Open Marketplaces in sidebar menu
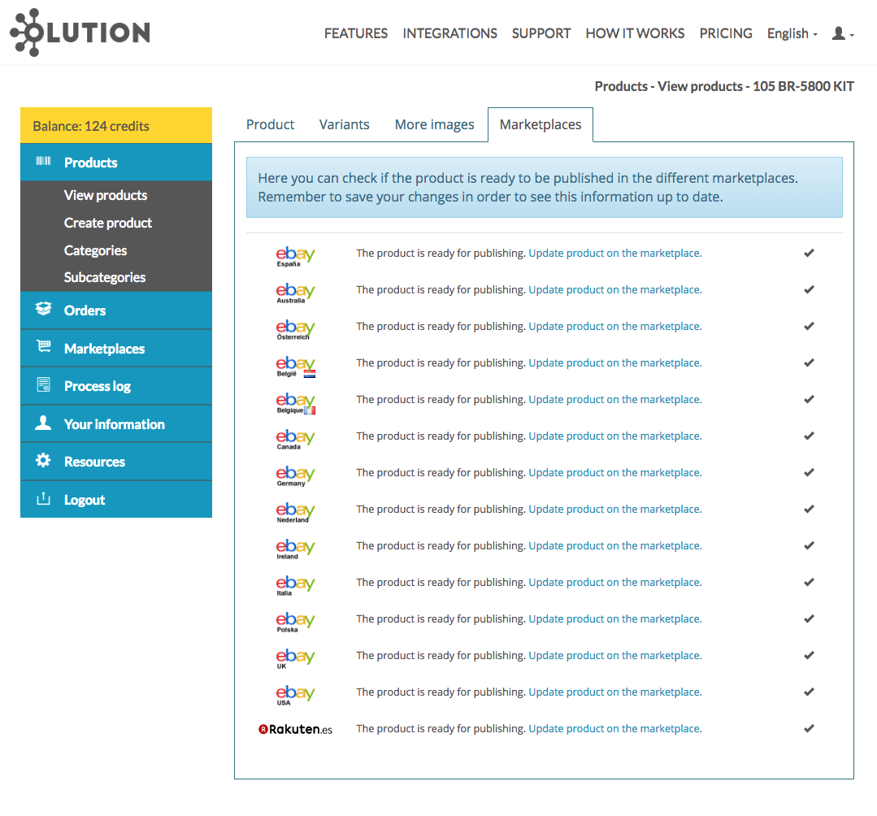877x816 pixels. coord(116,349)
